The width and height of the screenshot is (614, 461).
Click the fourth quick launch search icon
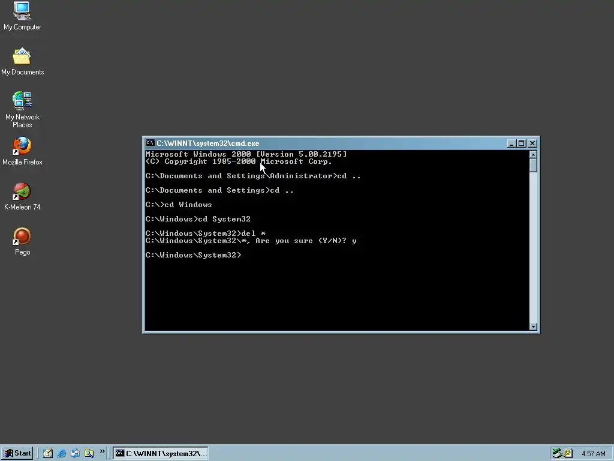click(x=89, y=453)
